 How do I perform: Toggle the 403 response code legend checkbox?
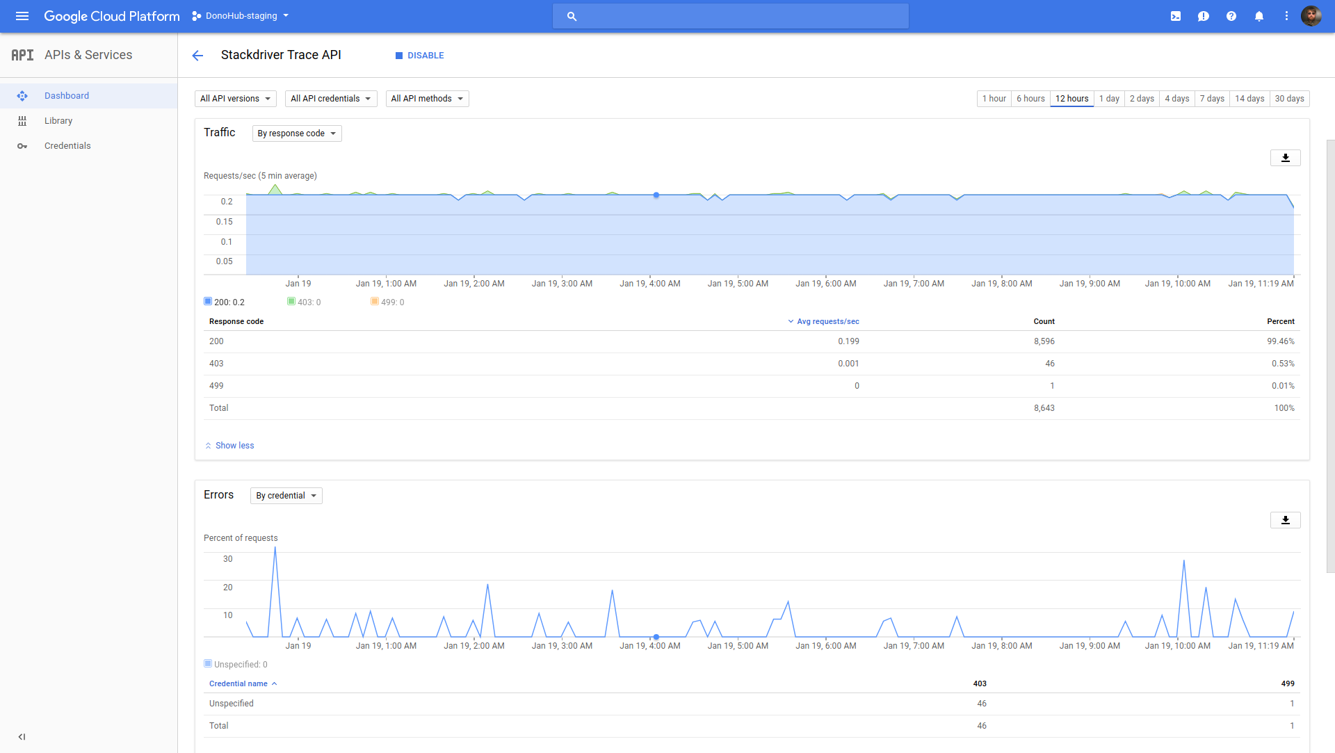[x=291, y=302]
